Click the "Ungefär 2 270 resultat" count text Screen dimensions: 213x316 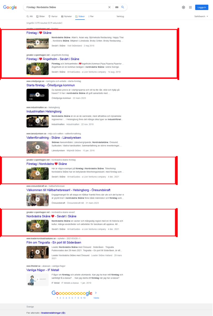point(44,23)
